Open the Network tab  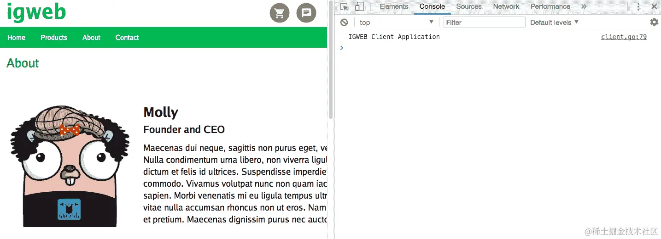tap(506, 6)
